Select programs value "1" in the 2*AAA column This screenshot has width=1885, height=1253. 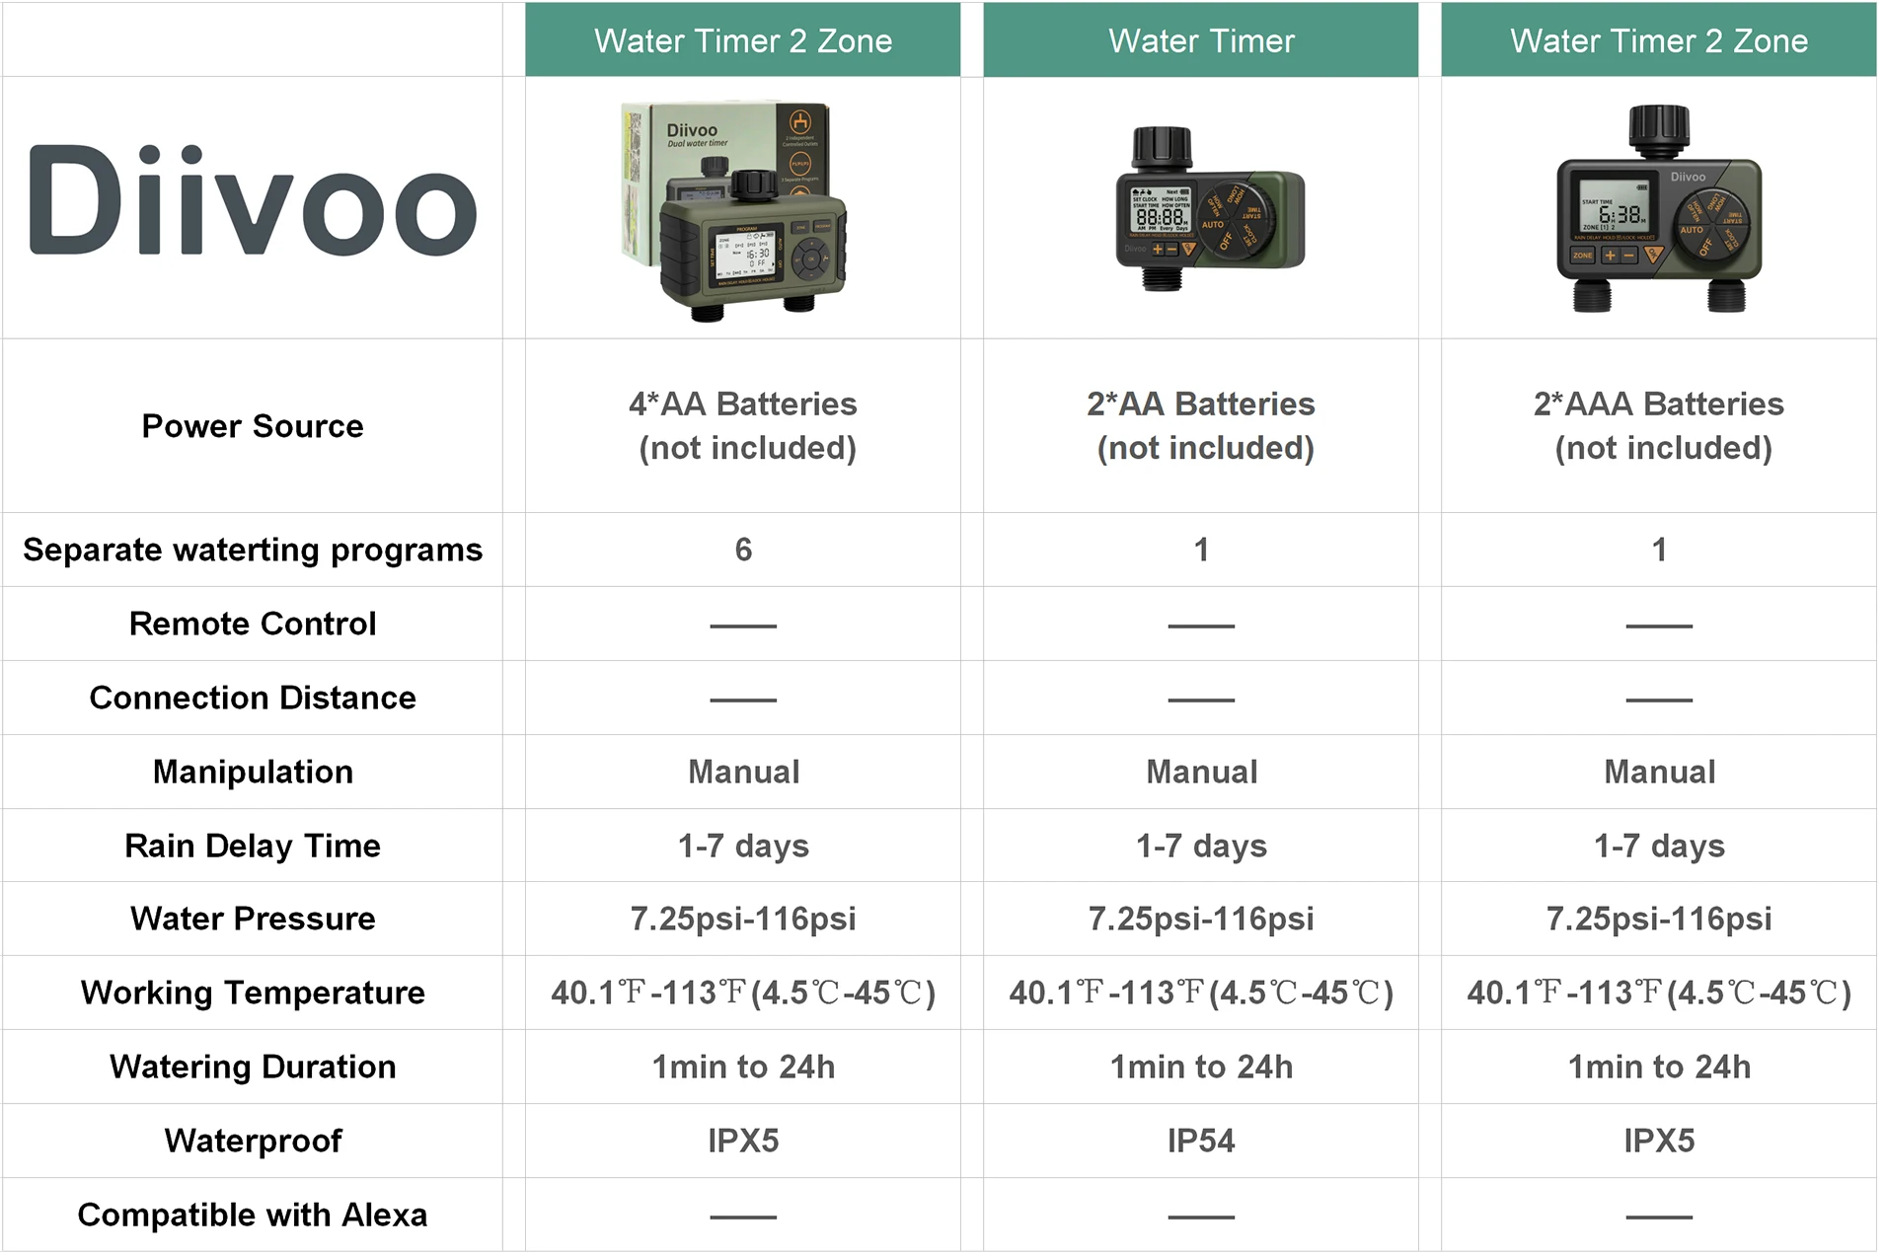[x=1659, y=550]
